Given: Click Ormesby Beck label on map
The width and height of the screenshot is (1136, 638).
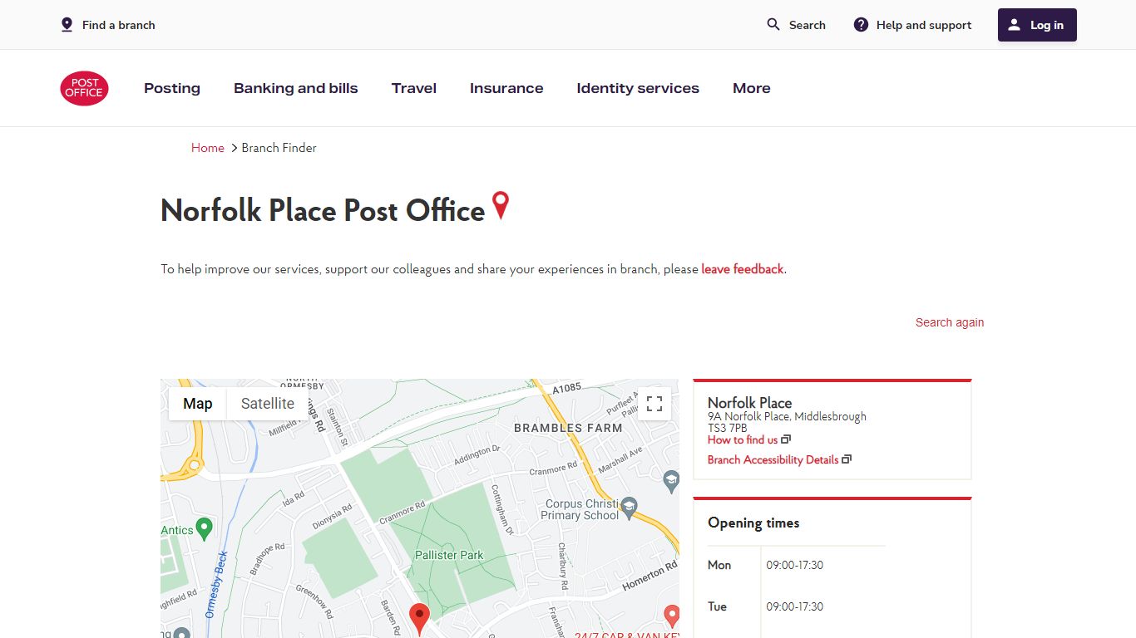Looking at the screenshot, I should [215, 585].
